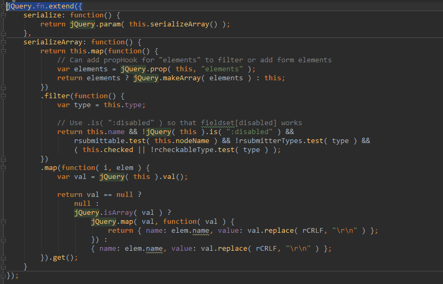Click fold end marker beside }).get();

[x=3, y=258]
